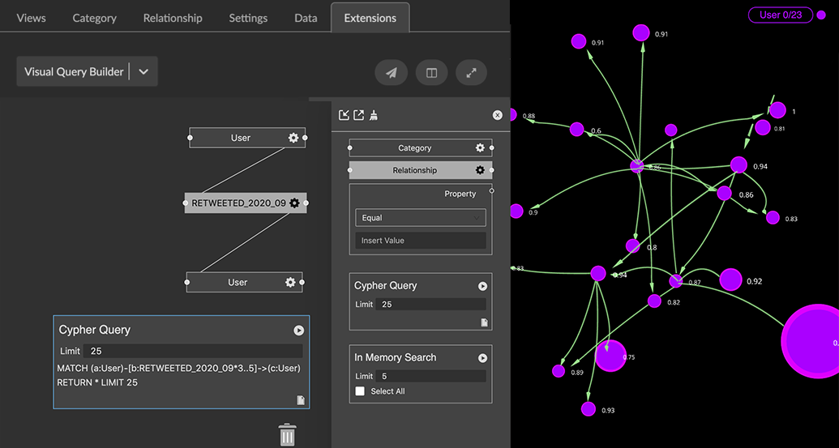This screenshot has width=839, height=448.
Task: Expand the Equal operator dropdown
Action: 420,218
